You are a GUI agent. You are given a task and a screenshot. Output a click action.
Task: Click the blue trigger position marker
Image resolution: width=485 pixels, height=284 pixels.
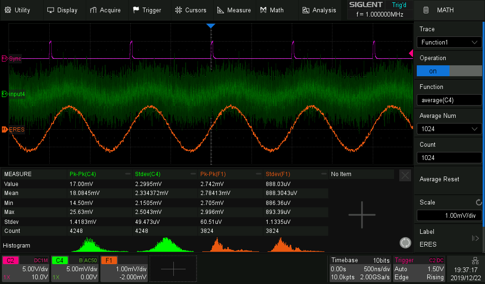[211, 26]
